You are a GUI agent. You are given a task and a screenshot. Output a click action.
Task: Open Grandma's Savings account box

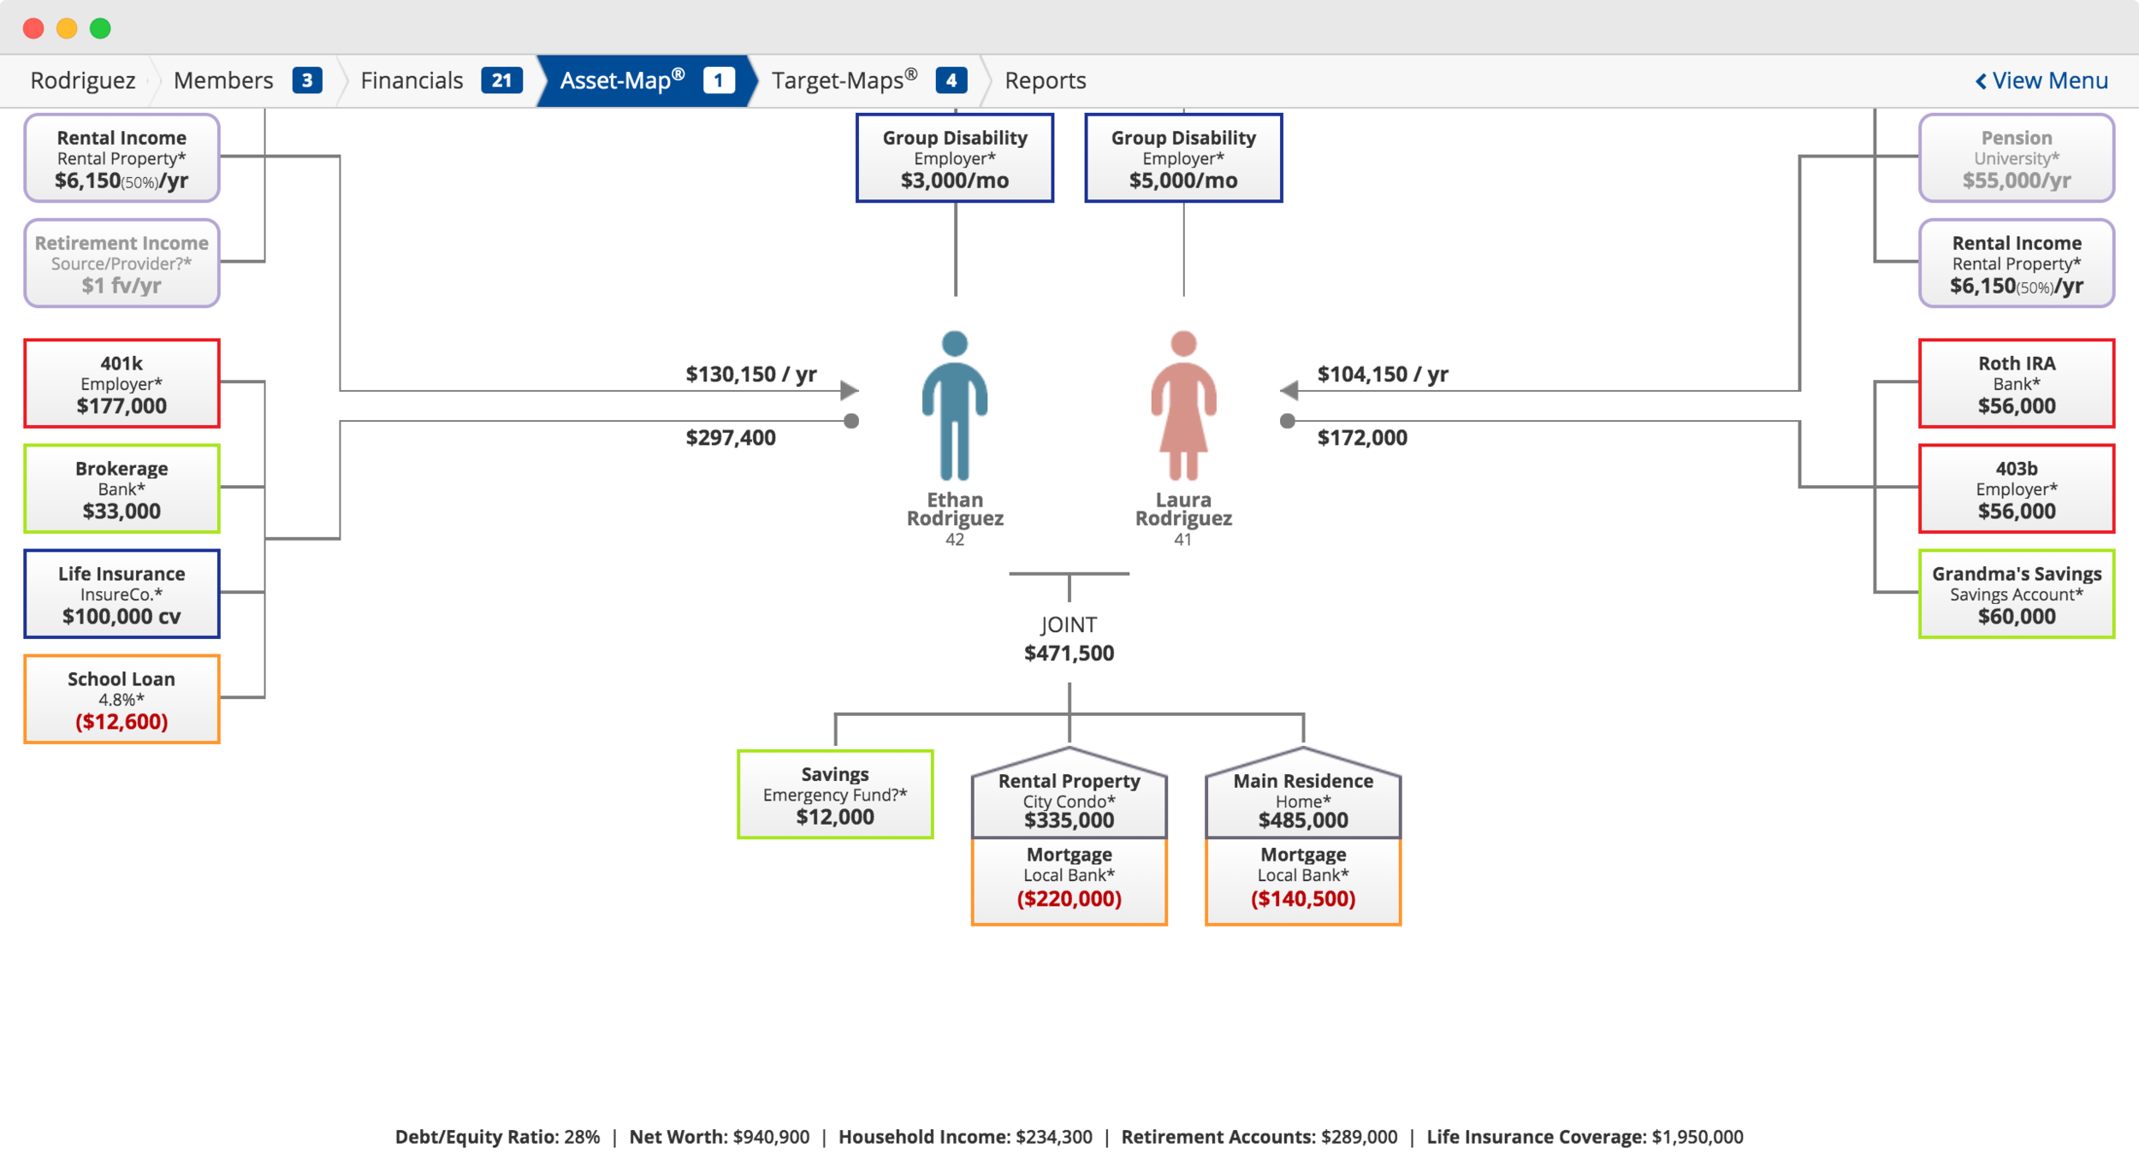pos(2016,594)
